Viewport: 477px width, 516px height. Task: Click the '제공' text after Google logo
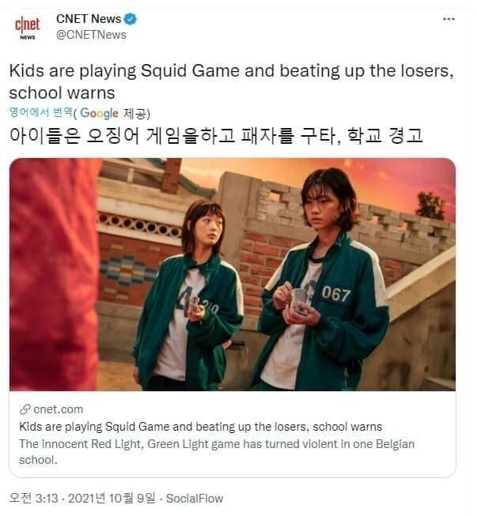[135, 114]
